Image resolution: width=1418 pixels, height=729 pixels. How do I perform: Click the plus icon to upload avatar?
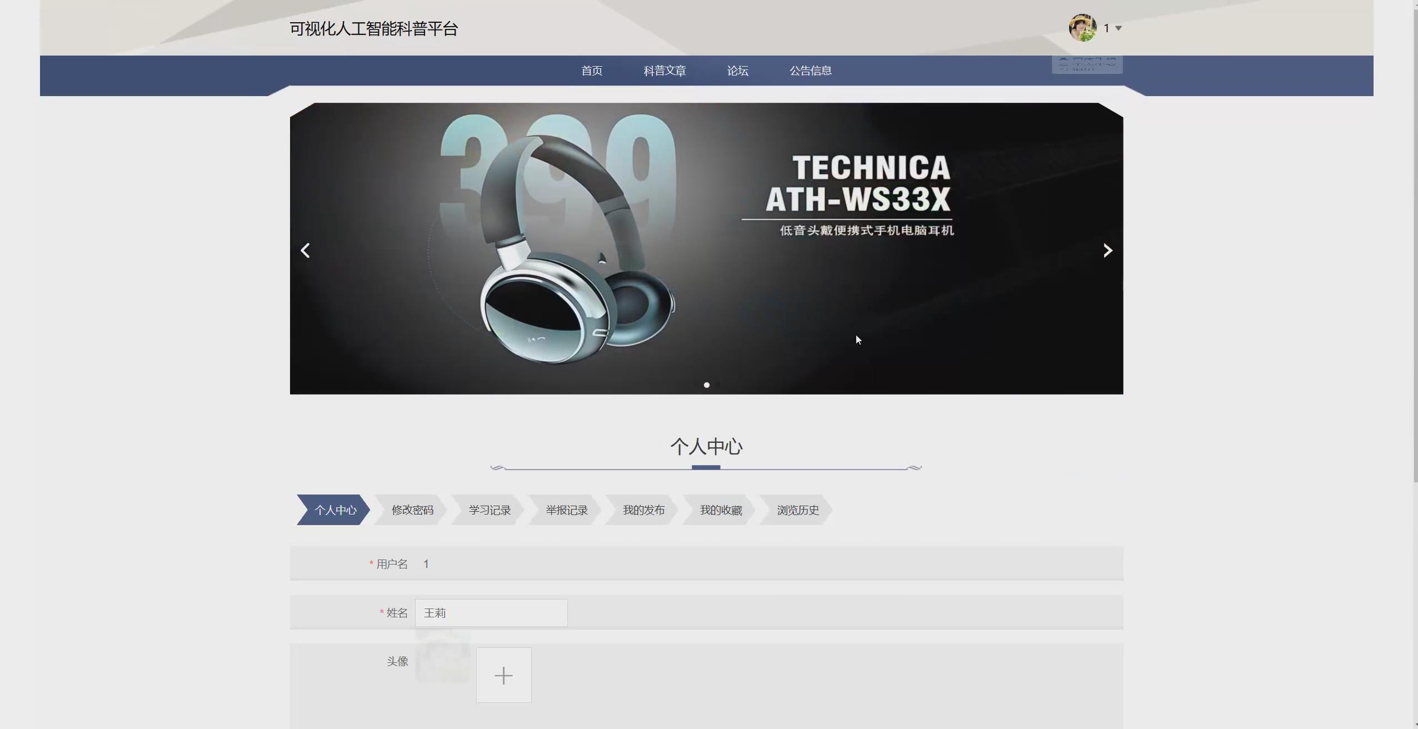[503, 675]
